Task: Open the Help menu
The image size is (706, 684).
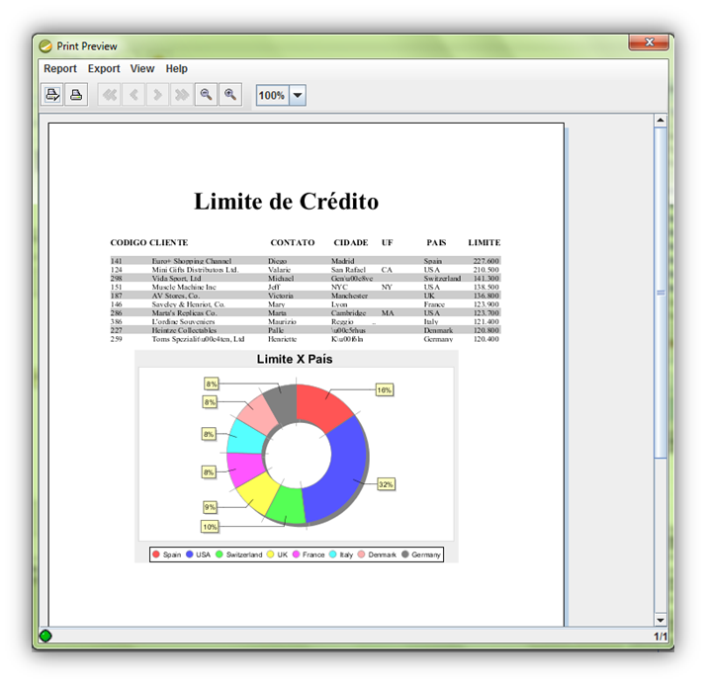Action: 176,69
